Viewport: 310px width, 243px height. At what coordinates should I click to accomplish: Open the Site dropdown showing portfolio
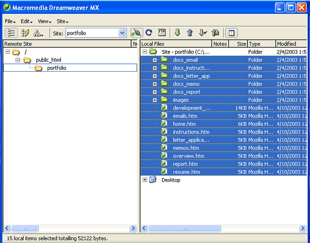[122, 33]
